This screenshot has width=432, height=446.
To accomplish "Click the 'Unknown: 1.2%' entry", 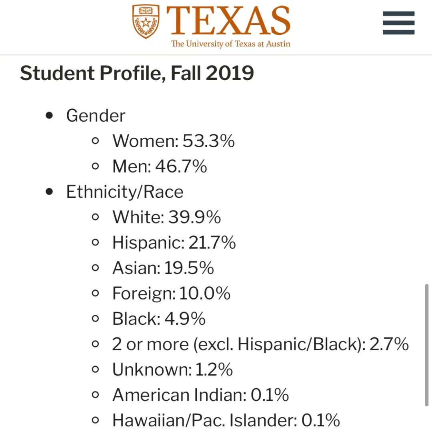I will tap(172, 370).
